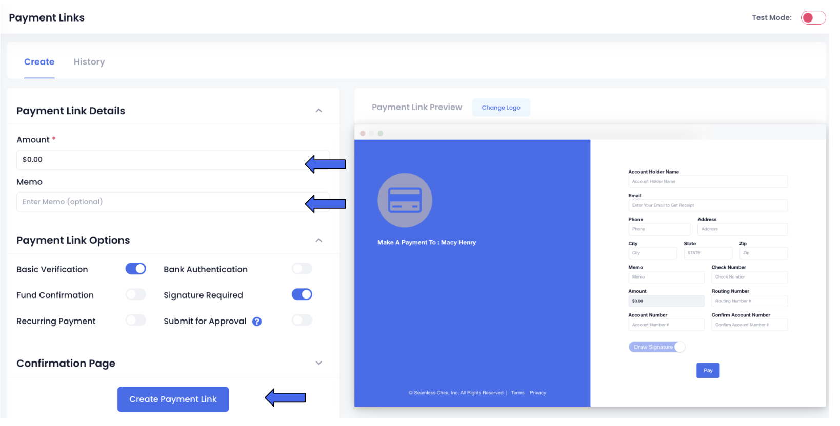The height and width of the screenshot is (426, 840).
Task: Expand Confirmation Page section
Action: point(318,363)
